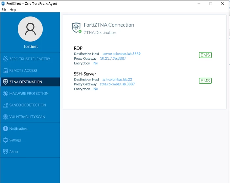The width and height of the screenshot is (230, 183).
Task: Select the RDP connection title
Action: [78, 48]
